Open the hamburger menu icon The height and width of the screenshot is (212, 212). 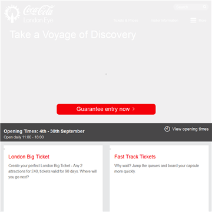tap(193, 20)
